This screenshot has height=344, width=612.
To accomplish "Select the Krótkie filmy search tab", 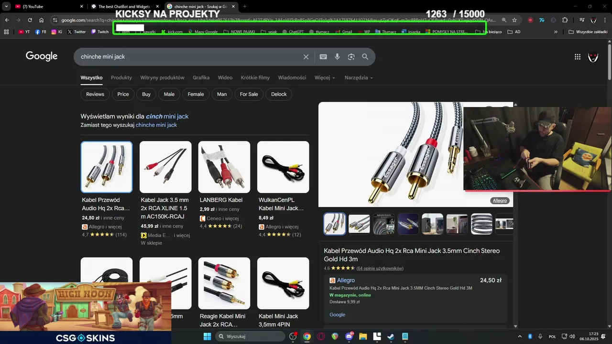I will pyautogui.click(x=255, y=77).
